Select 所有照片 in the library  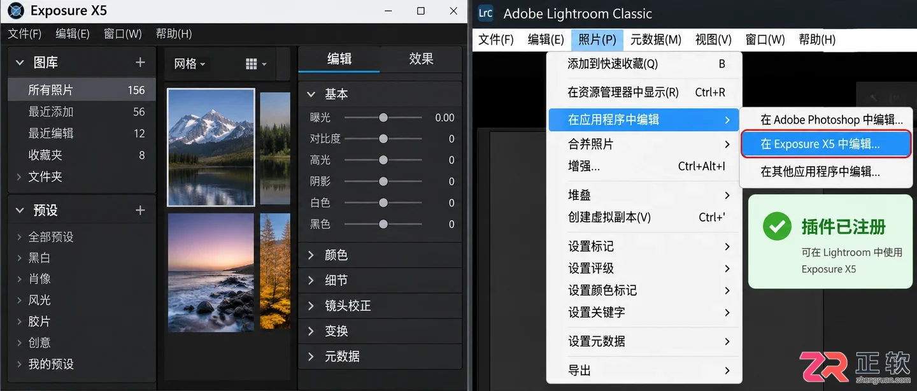(82, 90)
